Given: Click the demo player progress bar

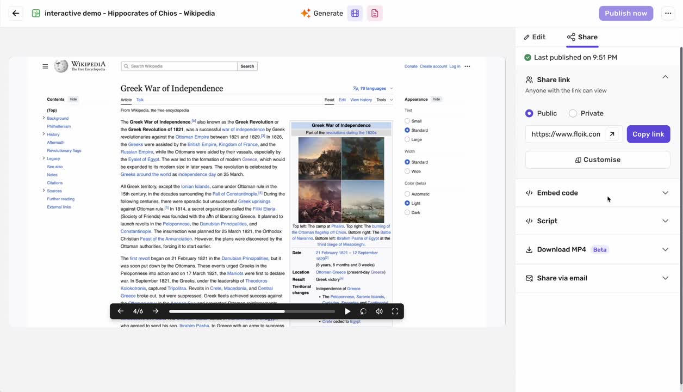Looking at the screenshot, I should [x=252, y=311].
